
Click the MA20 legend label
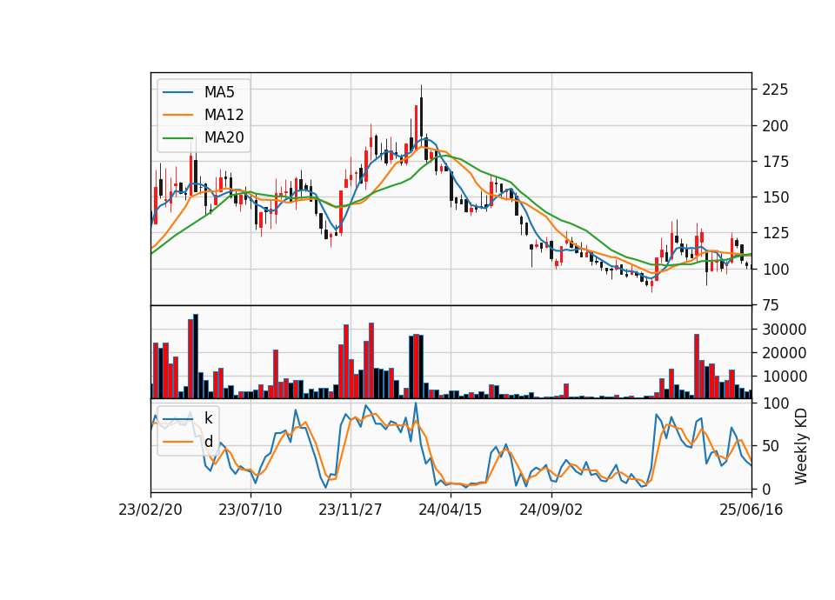(x=224, y=137)
